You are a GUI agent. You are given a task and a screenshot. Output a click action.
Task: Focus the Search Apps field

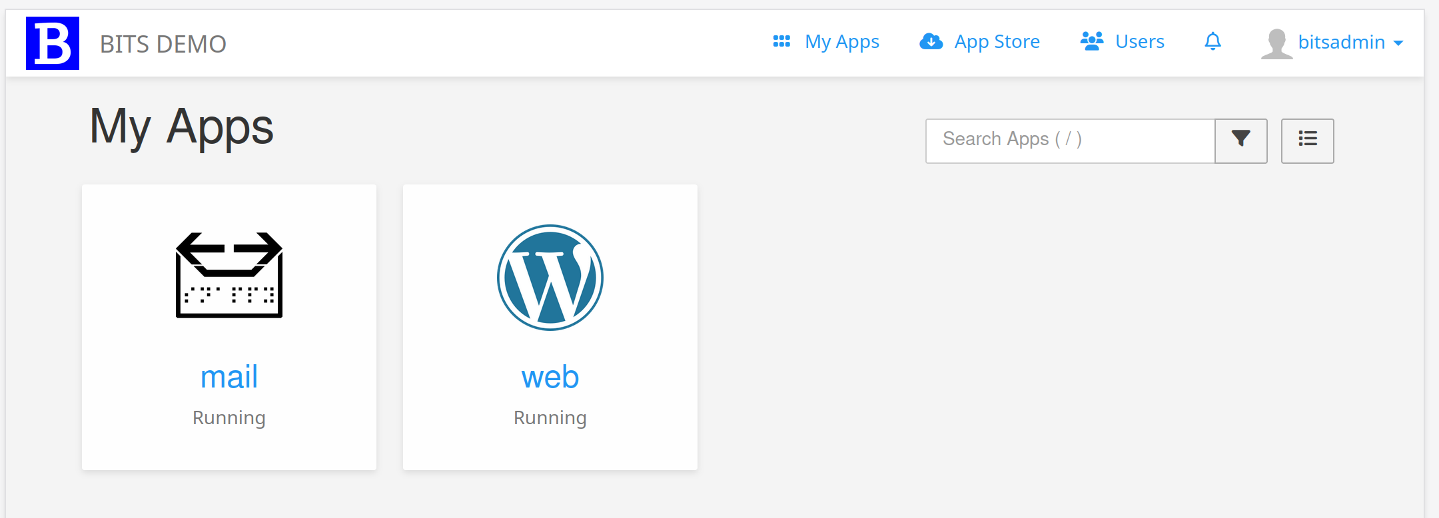coord(1070,140)
